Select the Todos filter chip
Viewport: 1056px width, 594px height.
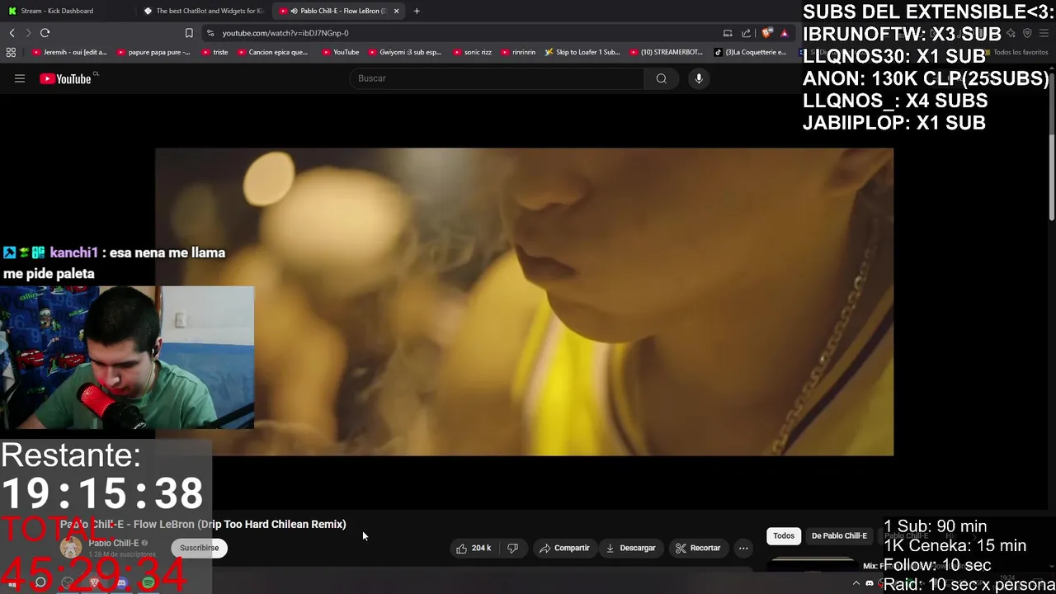784,535
